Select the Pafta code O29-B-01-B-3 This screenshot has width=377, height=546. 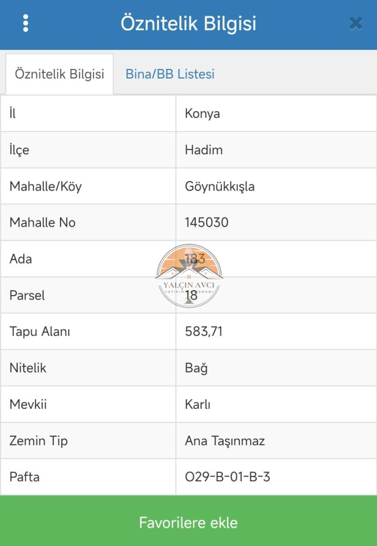pos(228,476)
